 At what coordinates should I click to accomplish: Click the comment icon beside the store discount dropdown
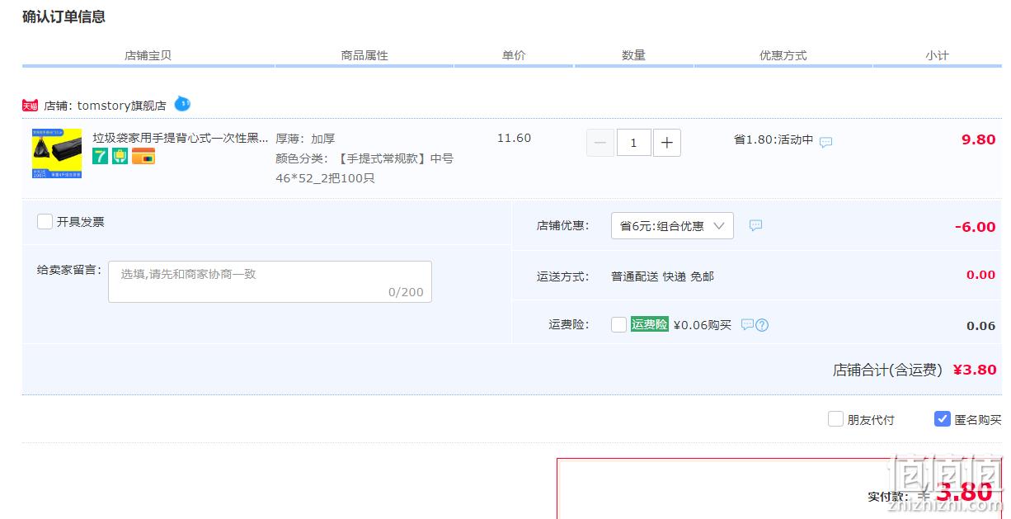click(x=755, y=225)
